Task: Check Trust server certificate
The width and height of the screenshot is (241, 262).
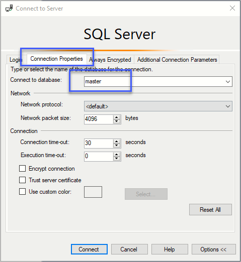Action: click(x=22, y=180)
